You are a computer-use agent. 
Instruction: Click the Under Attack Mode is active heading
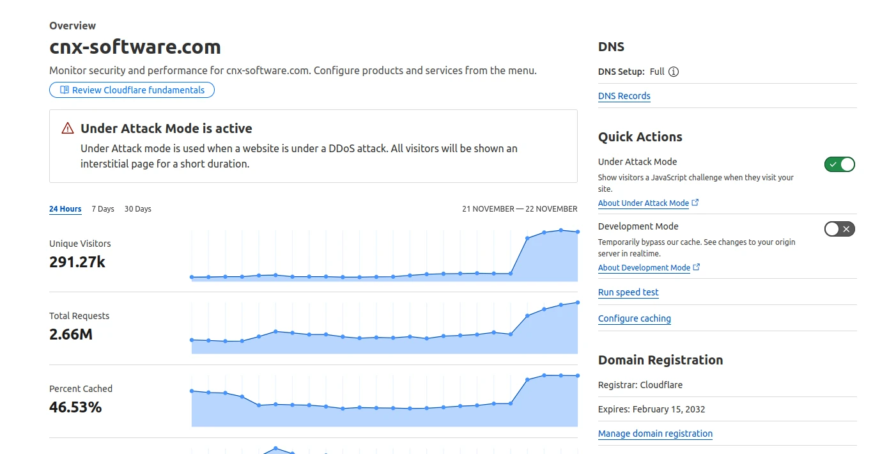coord(166,129)
